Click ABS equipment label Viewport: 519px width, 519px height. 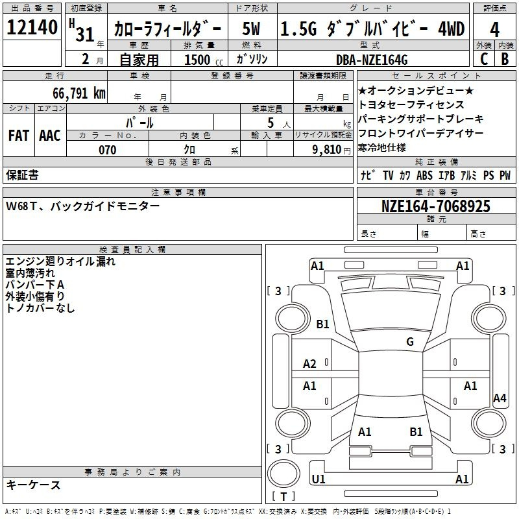point(424,175)
